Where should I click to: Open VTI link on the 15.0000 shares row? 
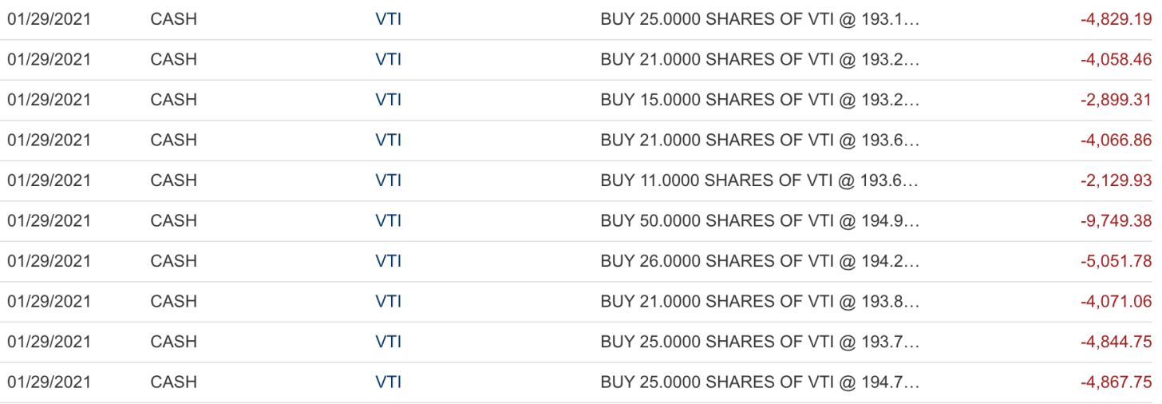point(388,100)
